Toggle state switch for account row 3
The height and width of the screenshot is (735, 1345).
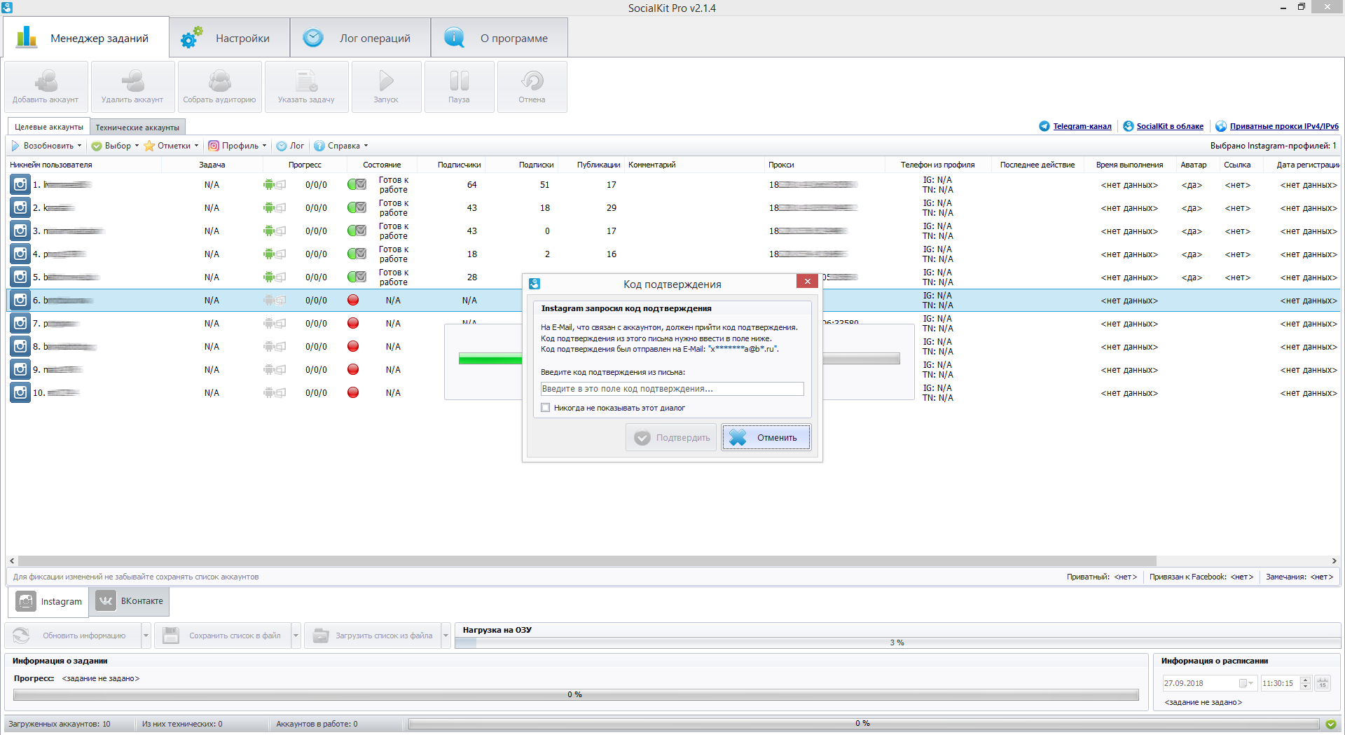(357, 231)
